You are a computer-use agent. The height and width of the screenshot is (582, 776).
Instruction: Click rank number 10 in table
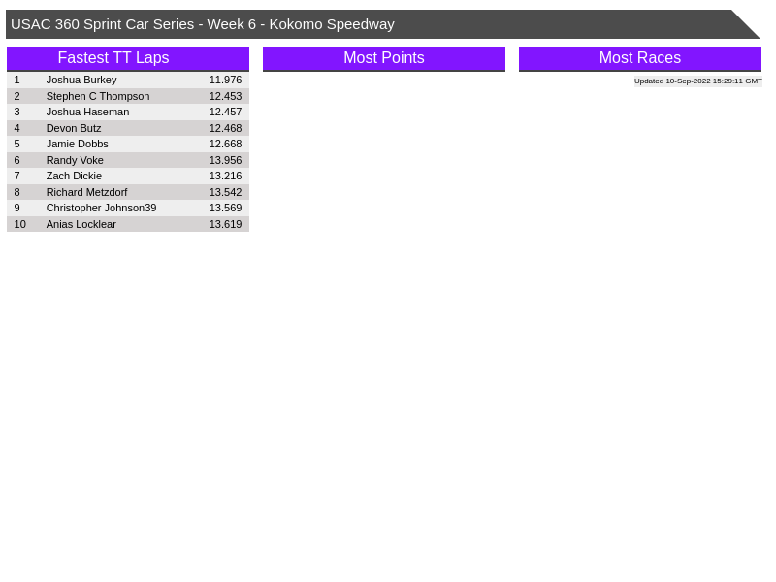20,224
